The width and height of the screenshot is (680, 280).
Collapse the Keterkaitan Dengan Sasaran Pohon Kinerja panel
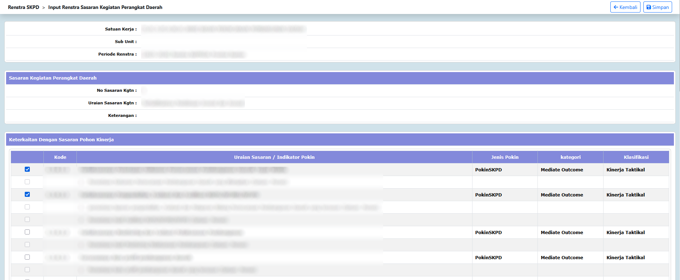tap(61, 140)
